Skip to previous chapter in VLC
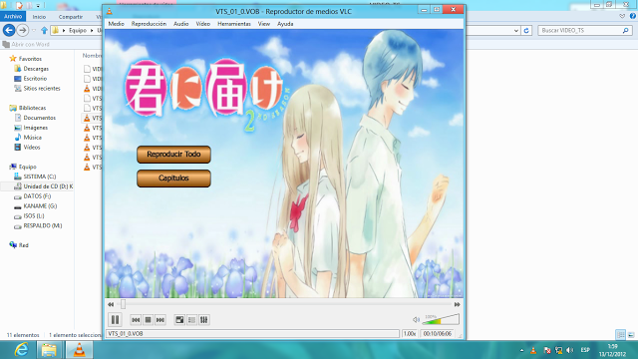The height and width of the screenshot is (359, 638). point(136,320)
